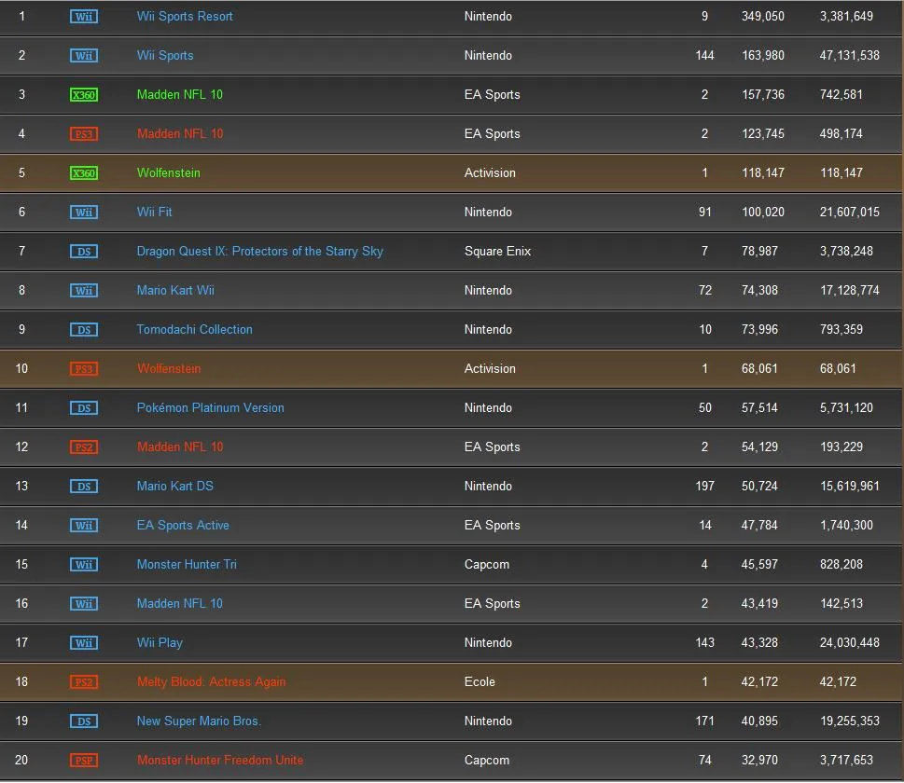Open Dragon Quest IX: Protectors of the Starry Sky
Screen dimensions: 904x783
[259, 252]
